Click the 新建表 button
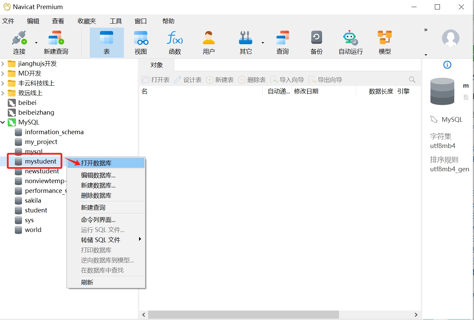 220,80
